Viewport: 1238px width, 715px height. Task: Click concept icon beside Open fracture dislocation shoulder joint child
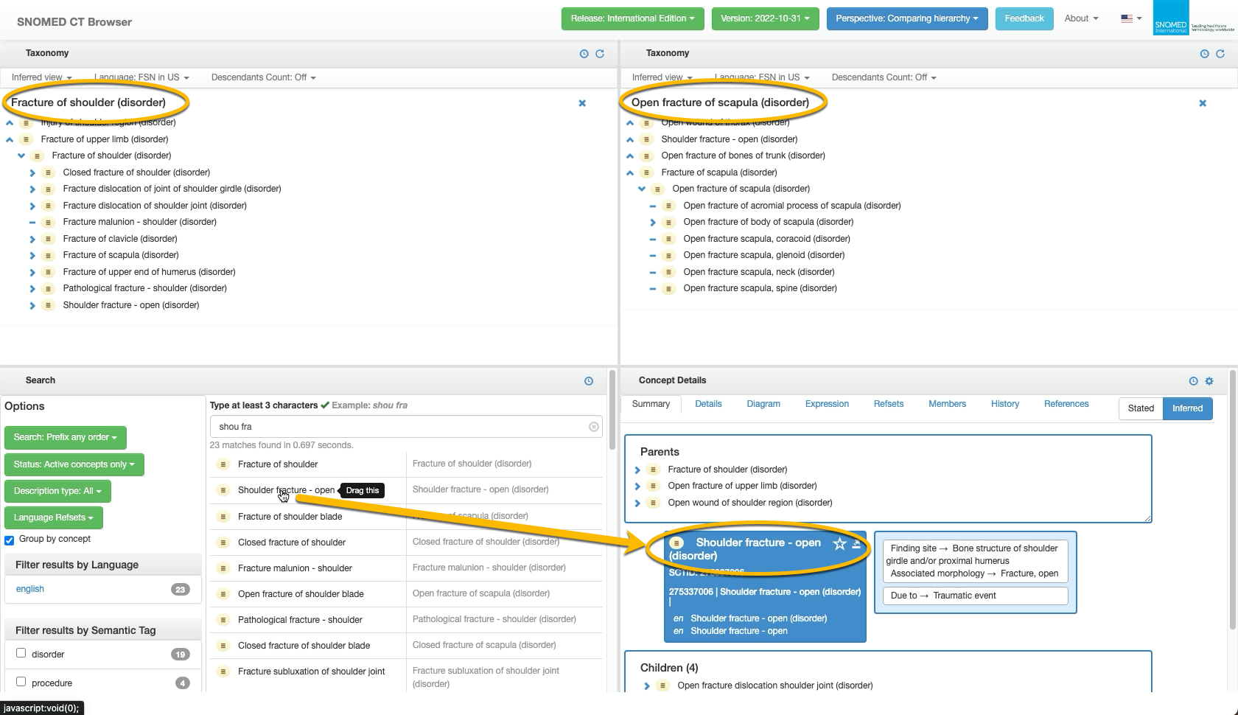[662, 686]
